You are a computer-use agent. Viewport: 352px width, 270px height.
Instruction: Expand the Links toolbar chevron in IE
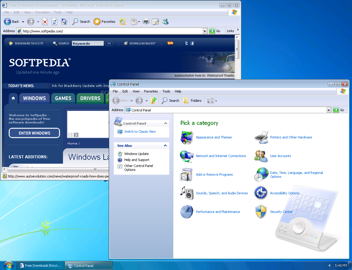pyautogui.click(x=238, y=30)
